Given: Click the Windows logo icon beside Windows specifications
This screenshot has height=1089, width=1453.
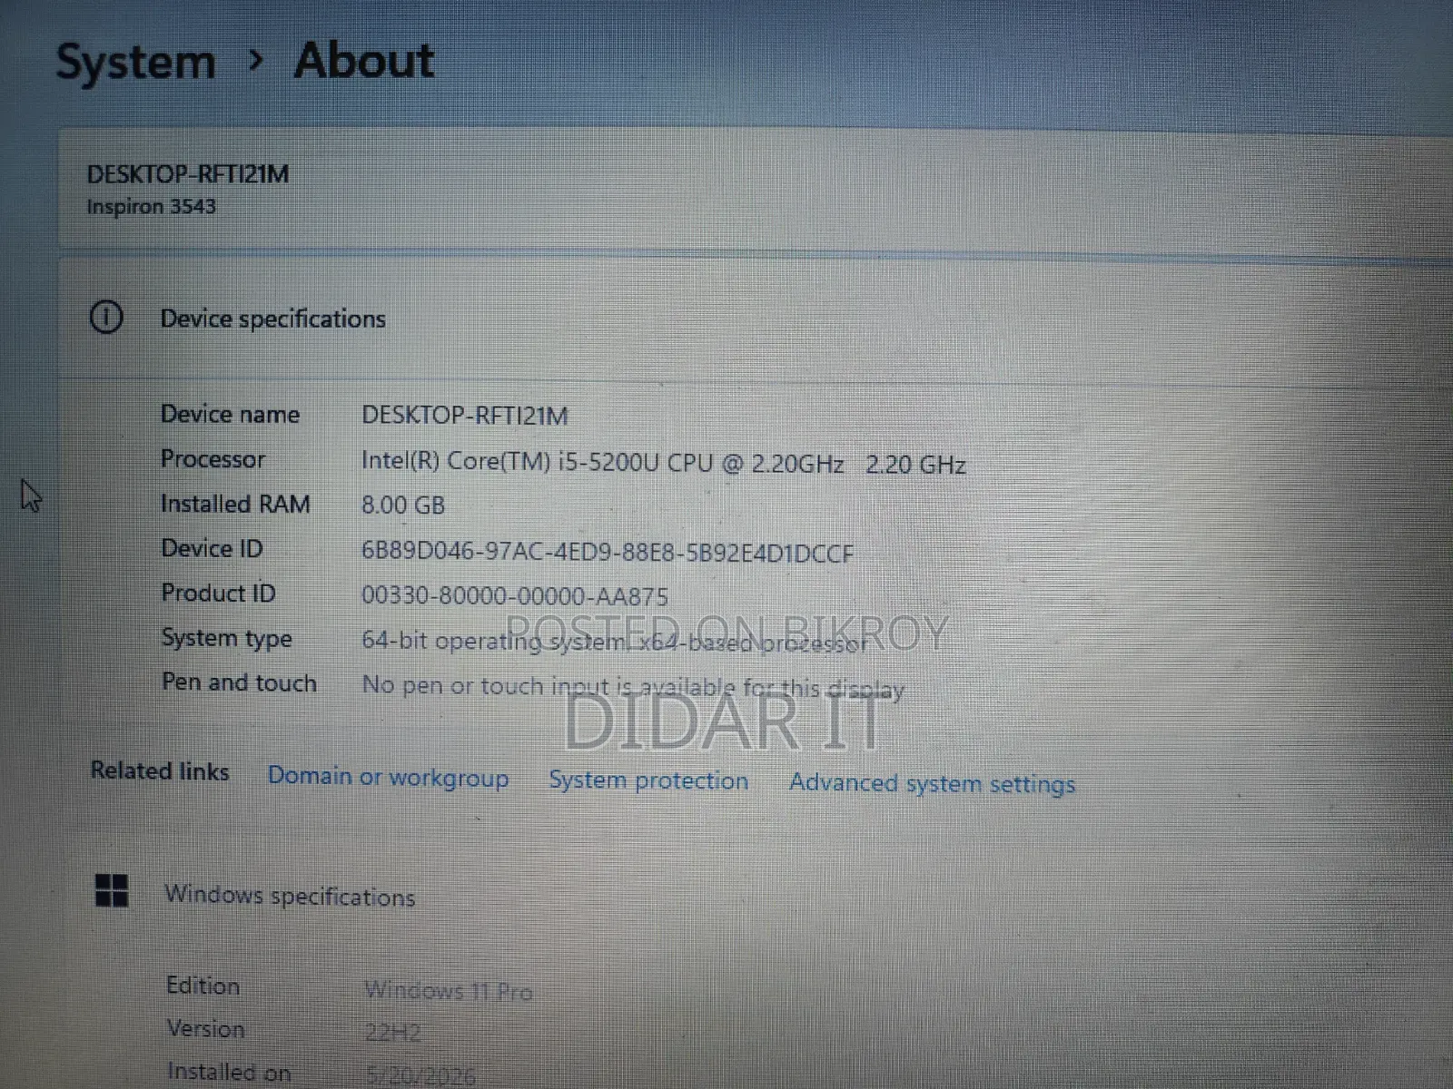Looking at the screenshot, I should click(112, 890).
